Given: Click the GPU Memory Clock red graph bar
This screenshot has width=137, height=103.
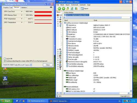Looking at the screenshot, I should (x=43, y=16).
